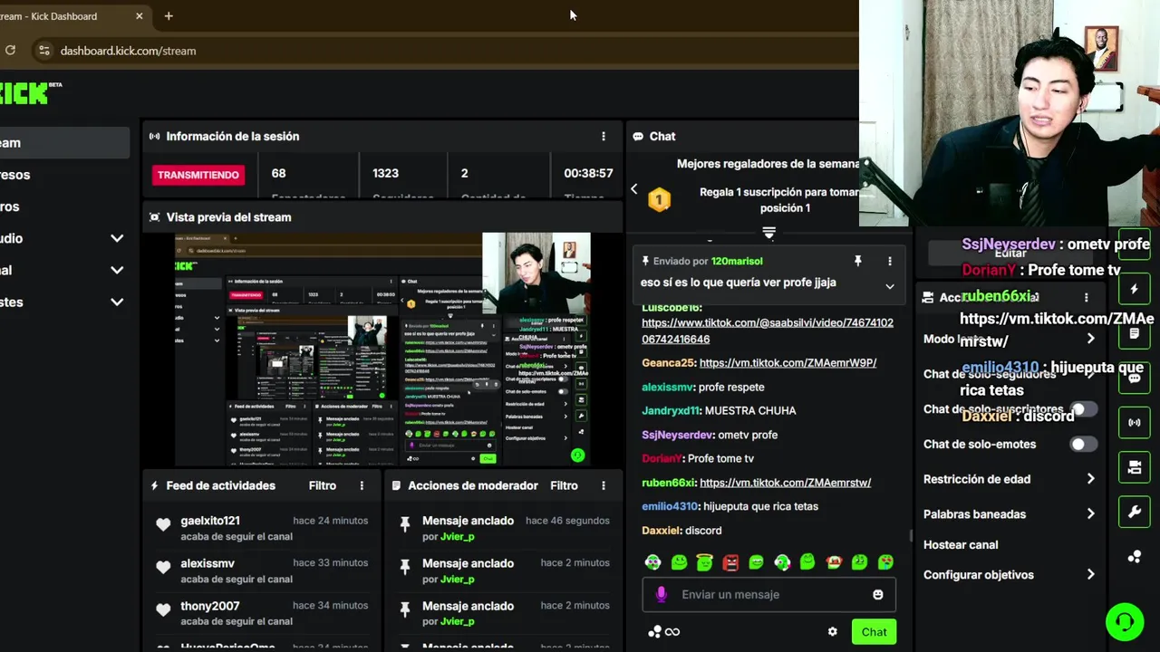Open Filtro in Acciones de moderador
The height and width of the screenshot is (652, 1160).
pyautogui.click(x=564, y=485)
